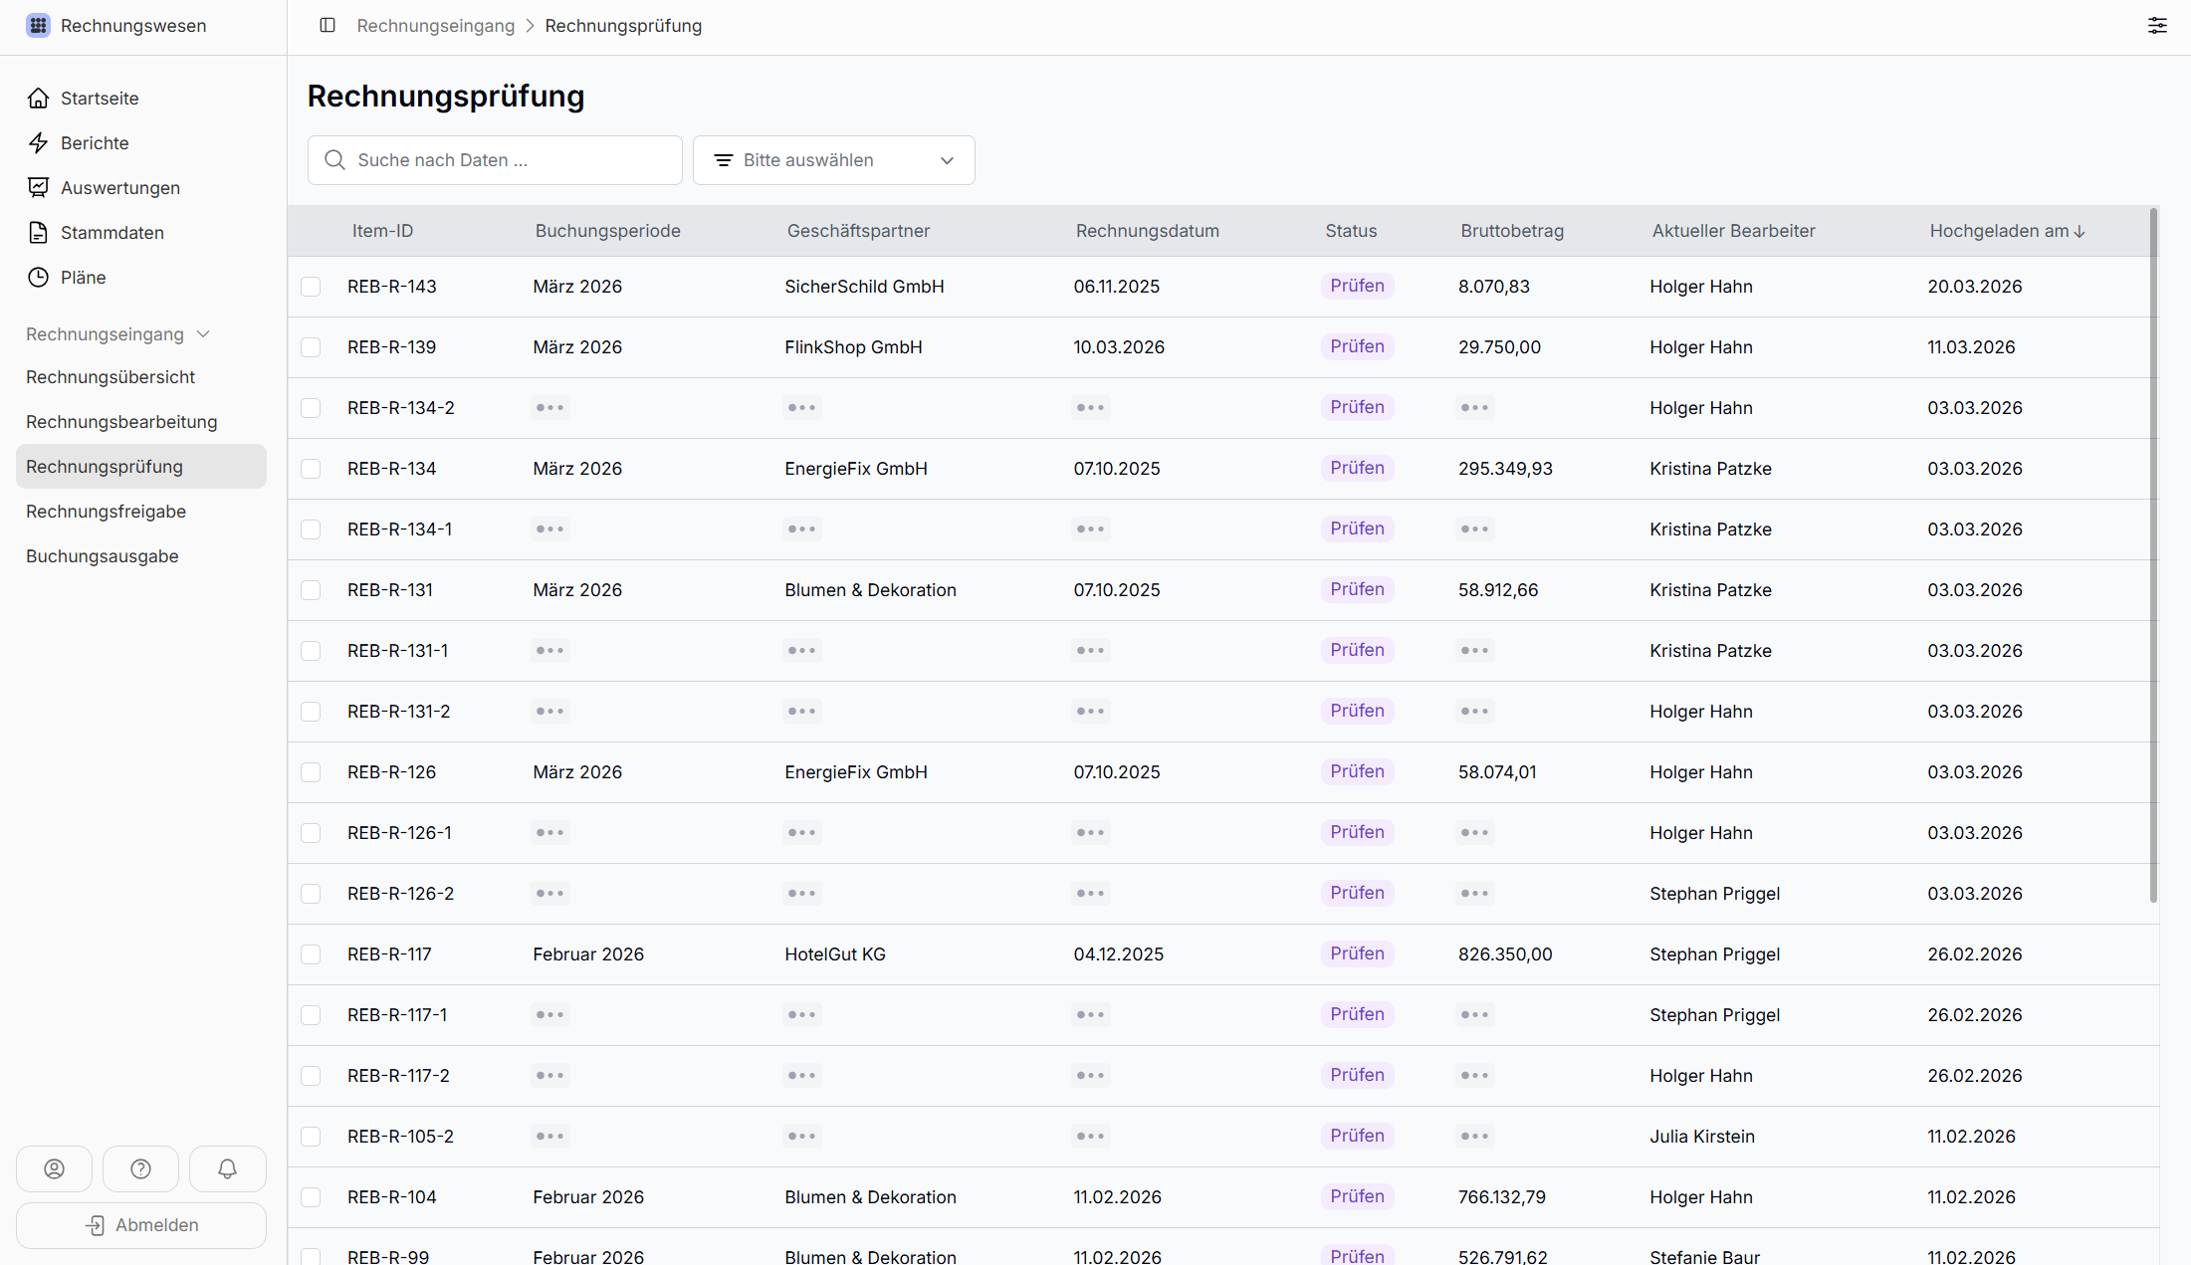Click the Abmelden button
Screen dimensions: 2191x1265
coord(141,1225)
